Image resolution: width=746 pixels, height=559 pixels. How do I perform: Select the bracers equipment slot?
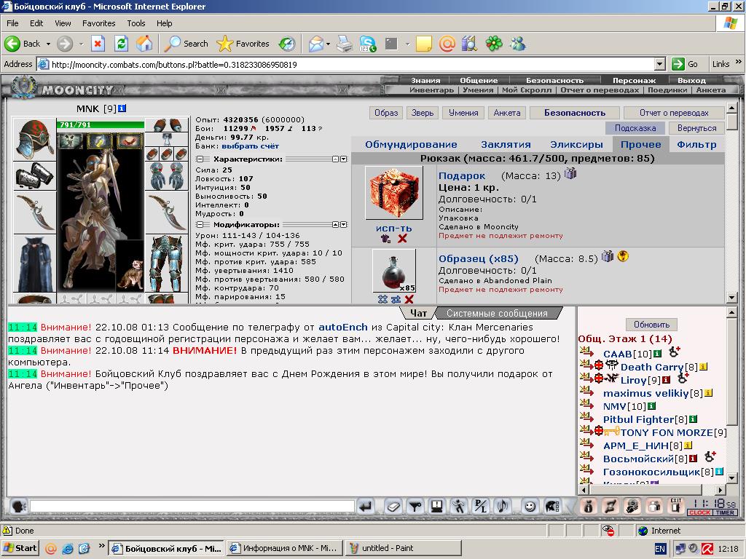coord(34,176)
